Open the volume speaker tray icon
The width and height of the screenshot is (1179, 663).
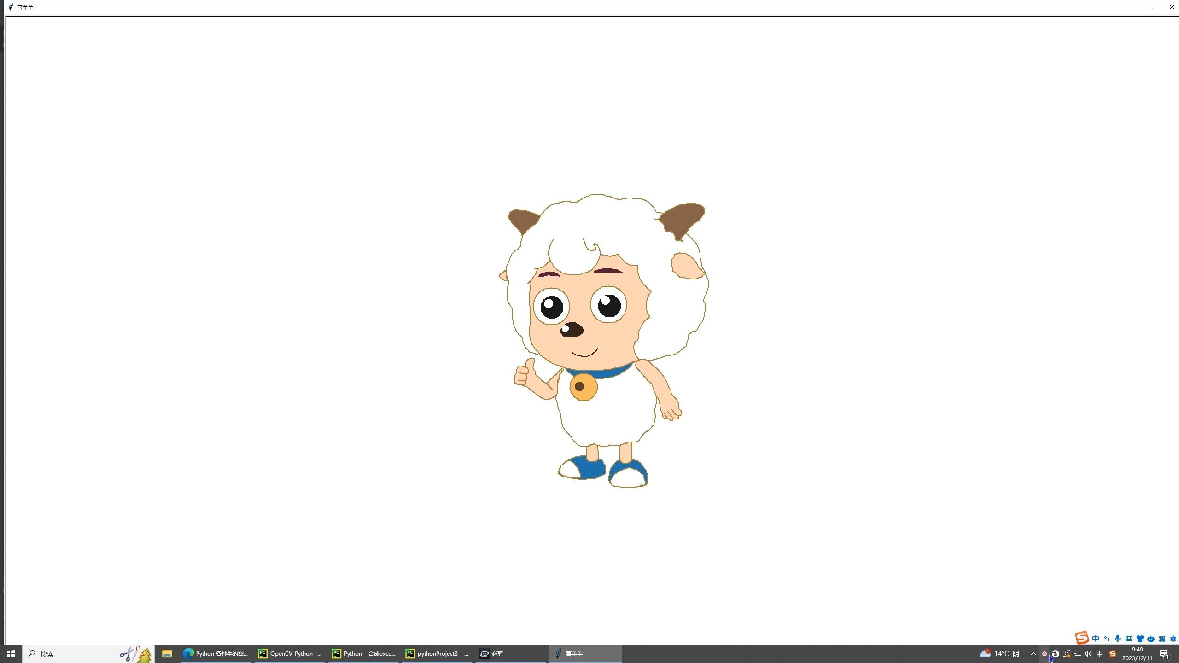[1088, 654]
